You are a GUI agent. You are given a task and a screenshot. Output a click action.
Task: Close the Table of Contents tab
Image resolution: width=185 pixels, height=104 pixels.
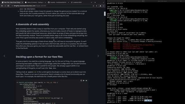tap(45, 2)
